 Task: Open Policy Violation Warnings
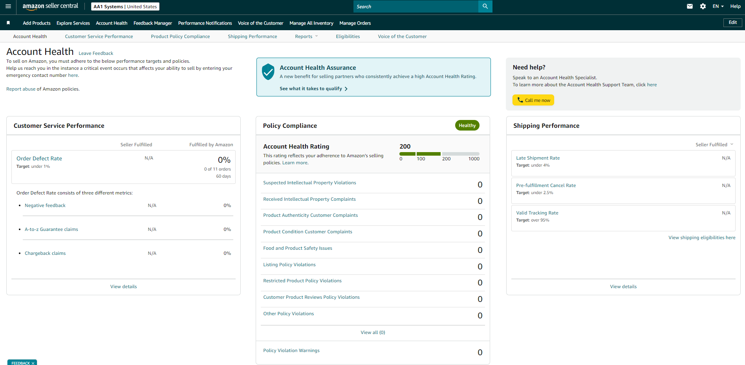point(291,350)
